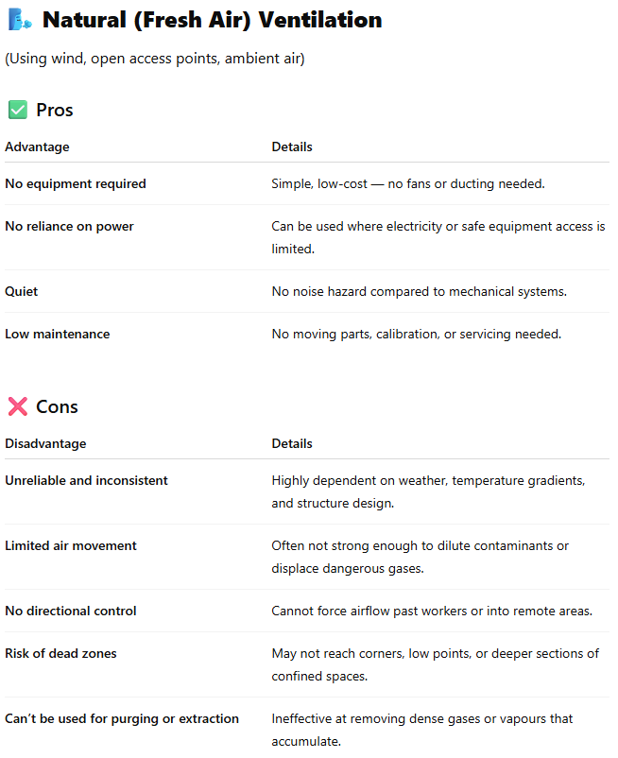The image size is (618, 758).
Task: Select the 'No equipment required' row label
Action: (76, 183)
